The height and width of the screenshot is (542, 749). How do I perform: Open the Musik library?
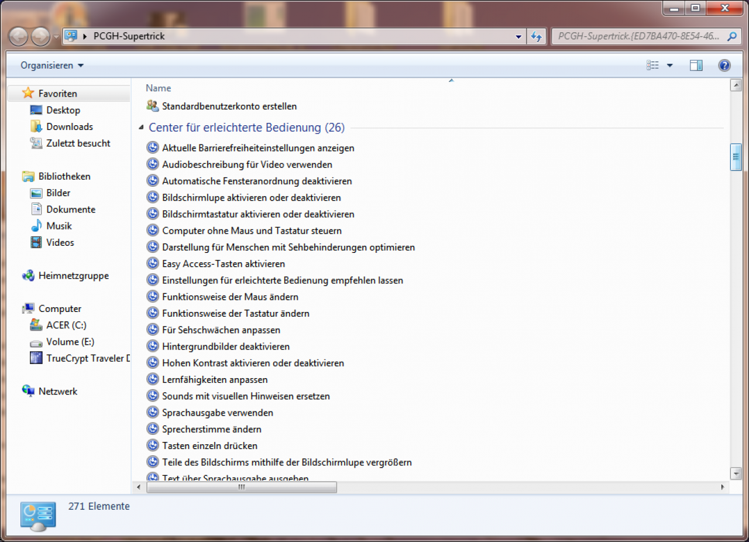pos(59,225)
